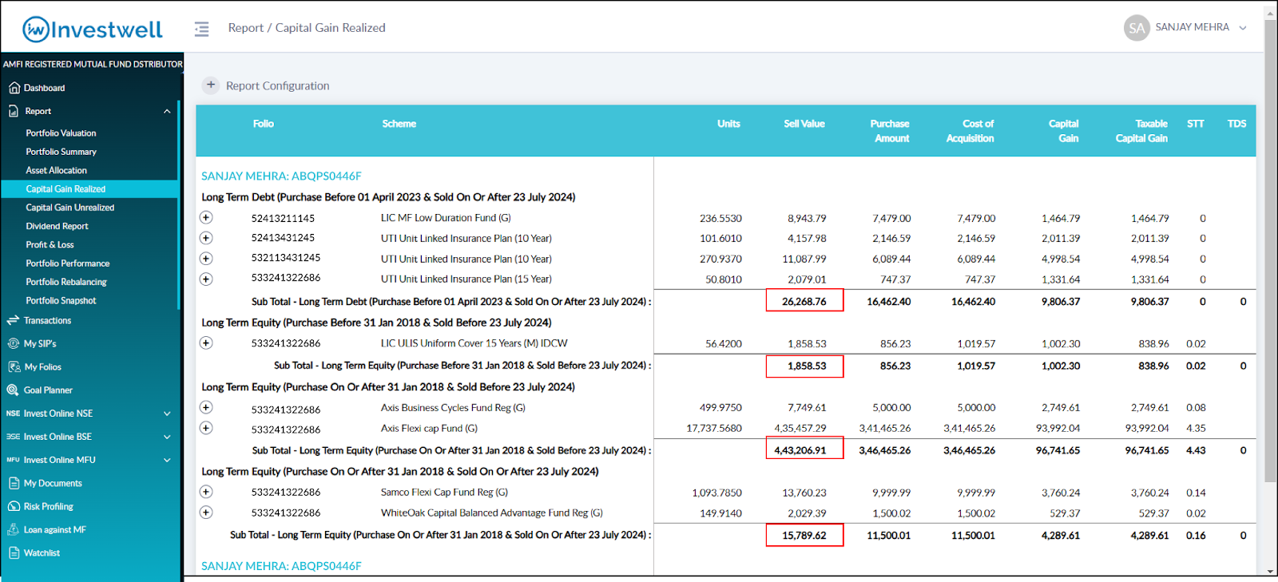
Task: Open Goal Planner page
Action: click(x=48, y=390)
